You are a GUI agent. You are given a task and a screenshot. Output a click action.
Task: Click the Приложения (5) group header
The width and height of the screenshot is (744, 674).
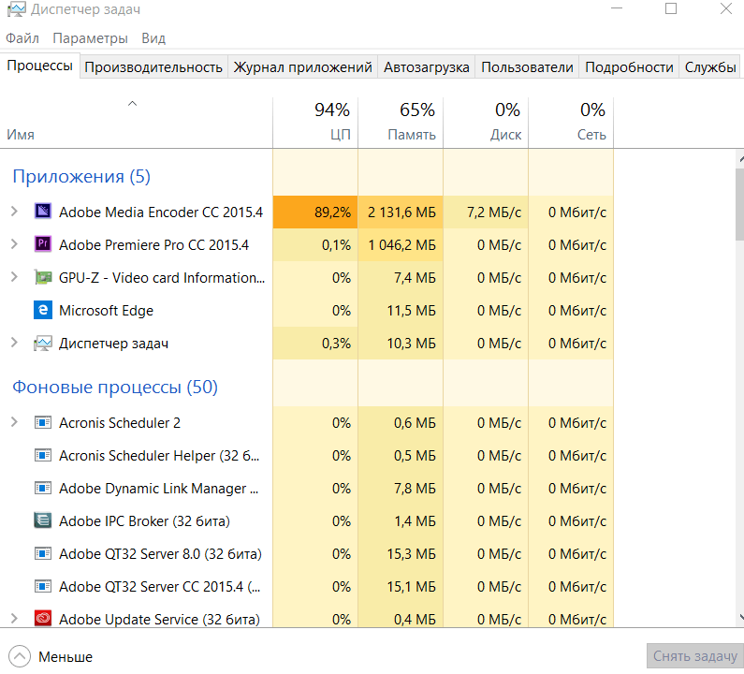click(81, 176)
